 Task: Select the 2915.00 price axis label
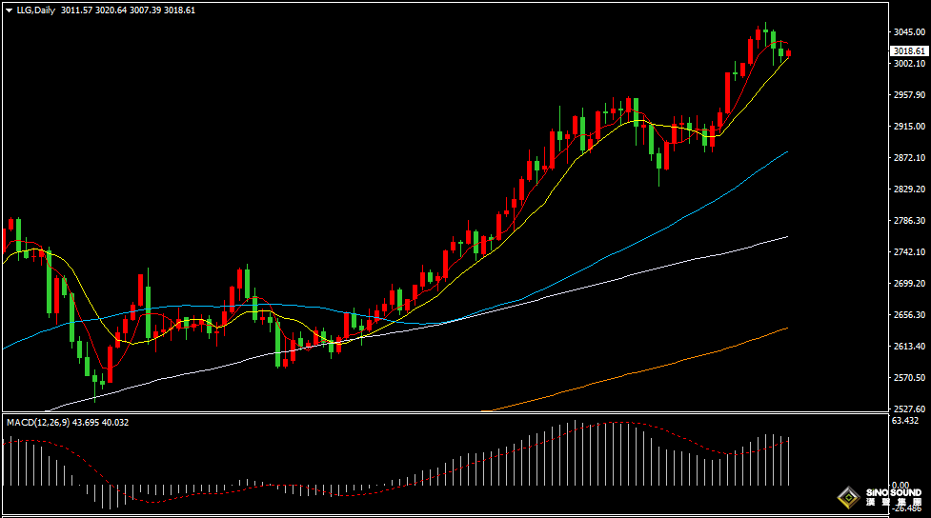click(x=909, y=127)
